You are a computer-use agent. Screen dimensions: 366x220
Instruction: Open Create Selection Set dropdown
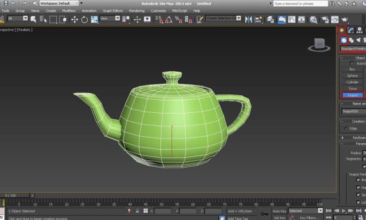click(x=223, y=18)
